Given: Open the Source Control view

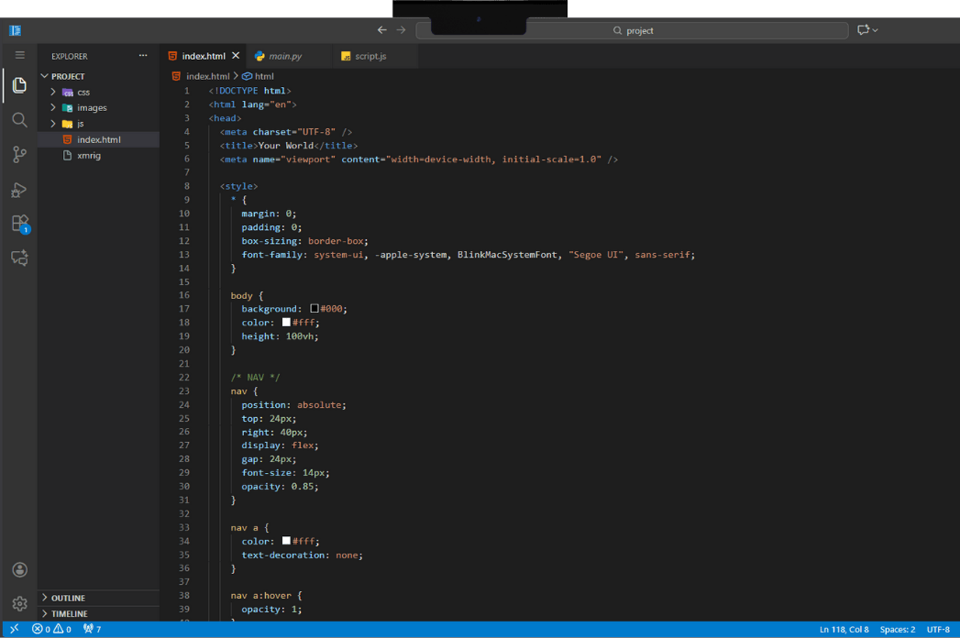Looking at the screenshot, I should click(19, 154).
